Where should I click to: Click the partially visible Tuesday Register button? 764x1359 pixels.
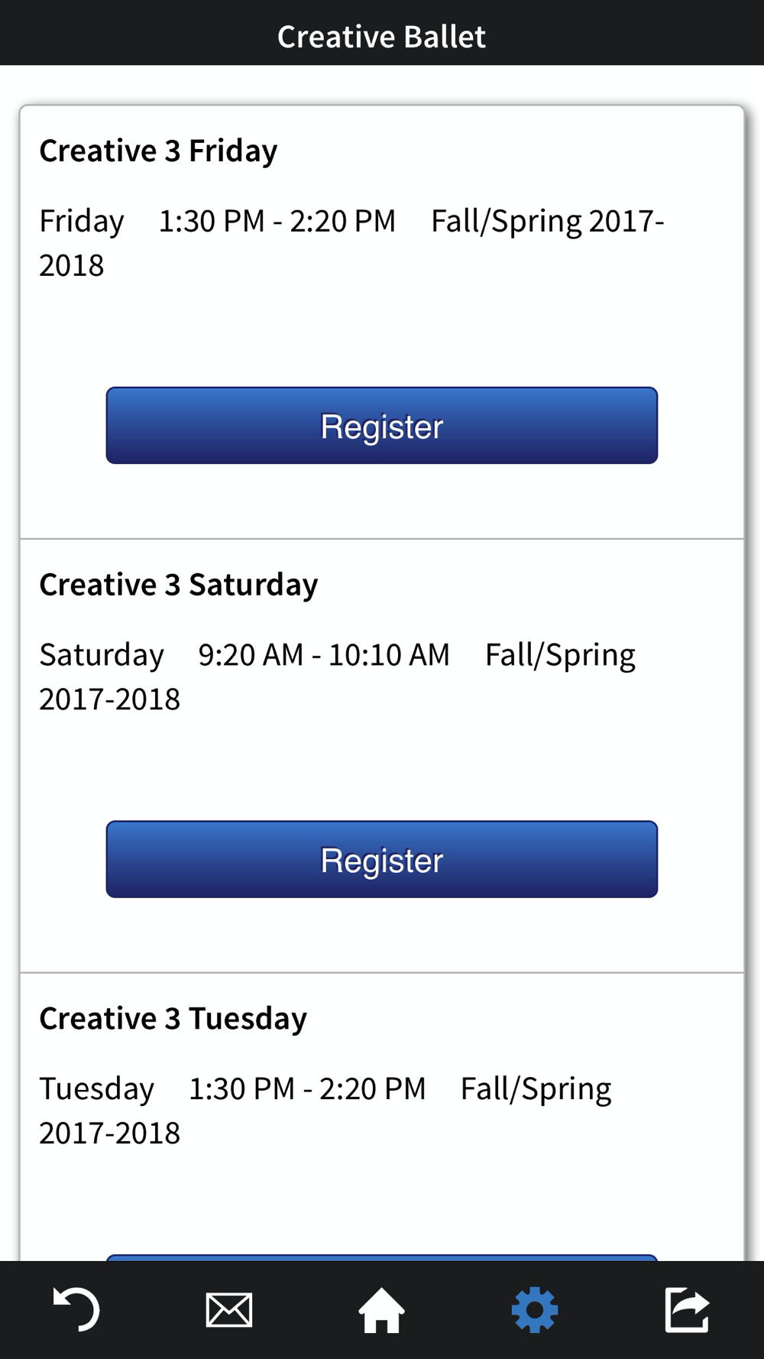(x=381, y=1257)
